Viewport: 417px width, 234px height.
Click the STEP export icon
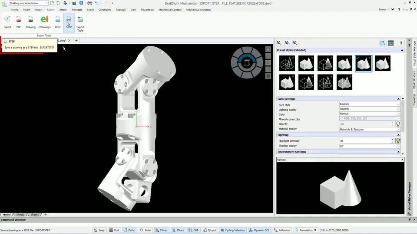coord(69,21)
